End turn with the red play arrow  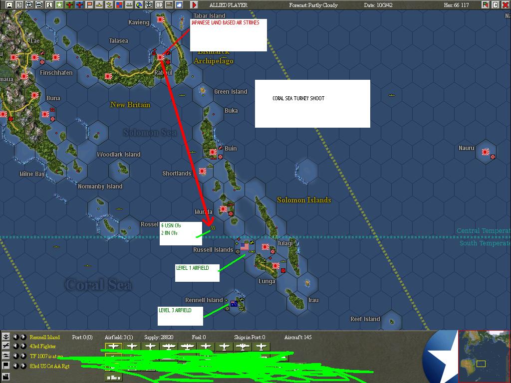194,4
